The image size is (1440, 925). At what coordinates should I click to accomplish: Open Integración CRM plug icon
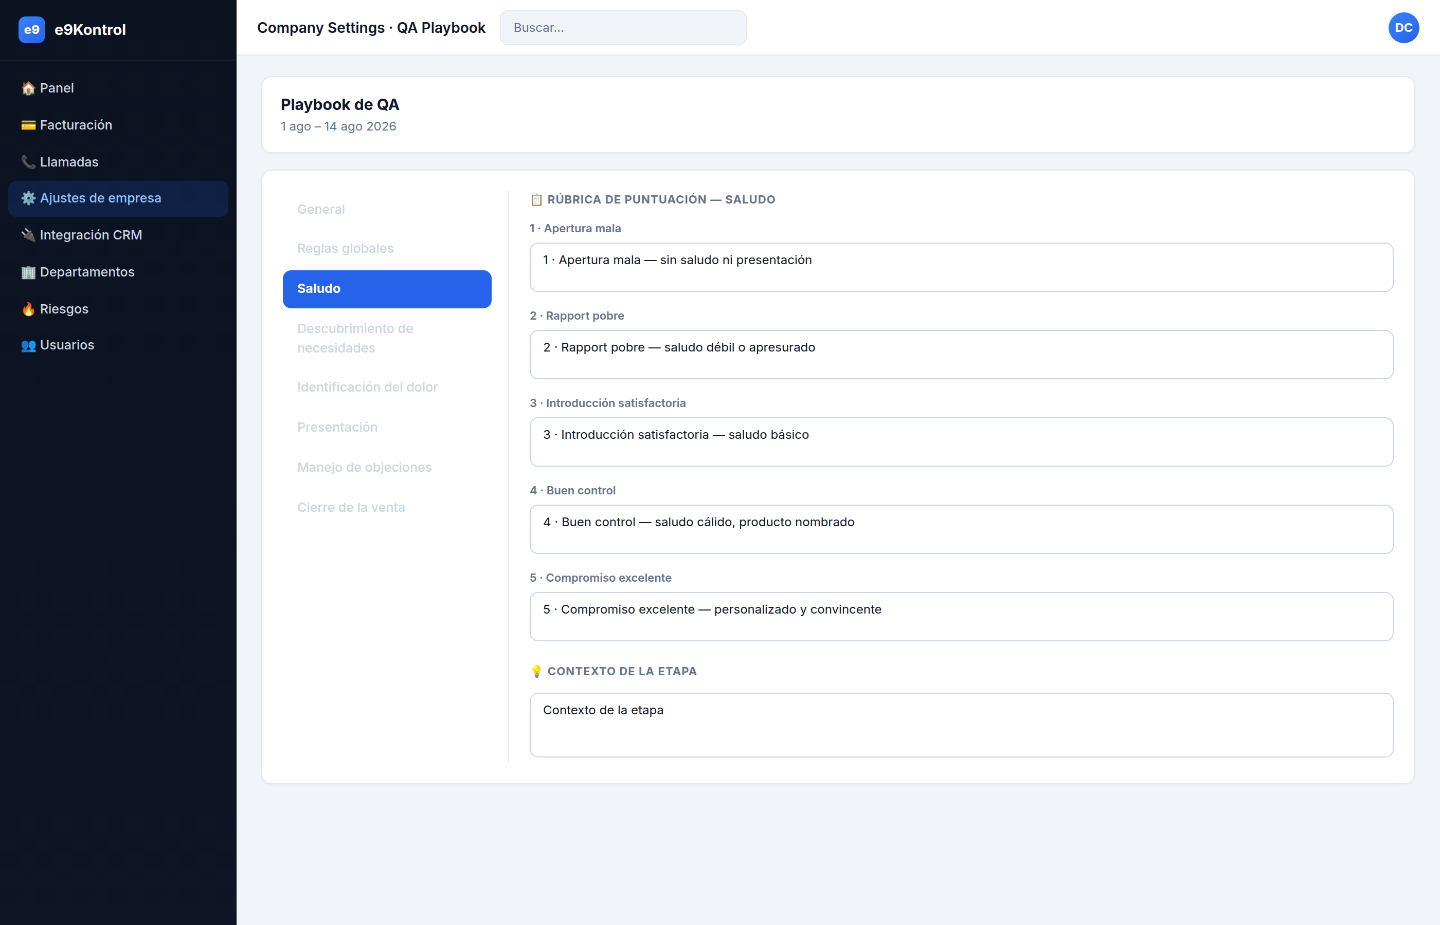[28, 235]
